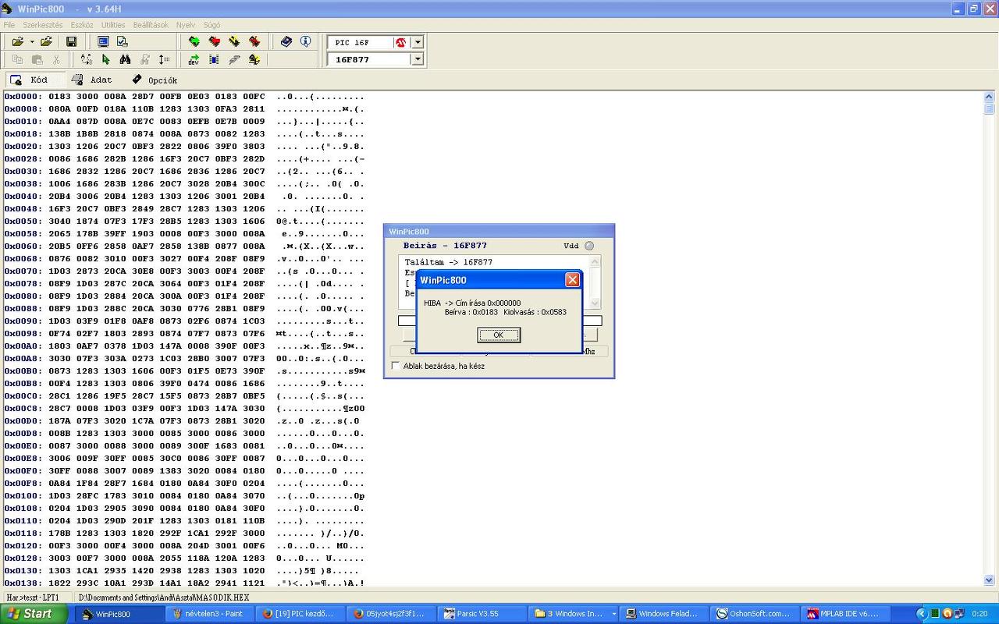Open the Utilities menu

click(113, 25)
